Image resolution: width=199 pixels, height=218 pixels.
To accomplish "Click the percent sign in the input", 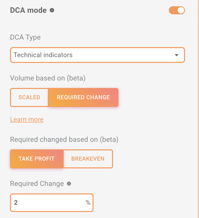I will (88, 203).
